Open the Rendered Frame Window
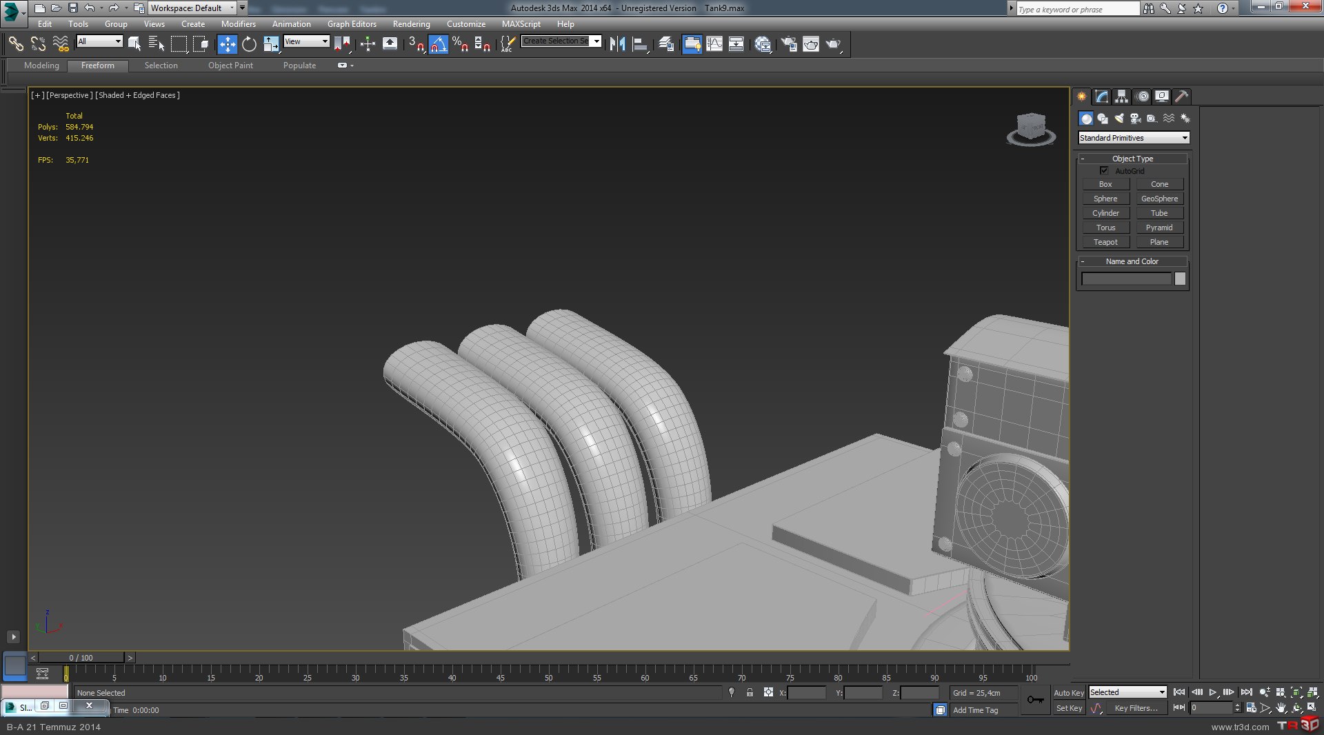The height and width of the screenshot is (735, 1324). point(811,44)
